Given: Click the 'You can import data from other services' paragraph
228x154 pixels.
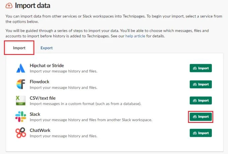Looking at the screenshot, I should pos(114,19).
